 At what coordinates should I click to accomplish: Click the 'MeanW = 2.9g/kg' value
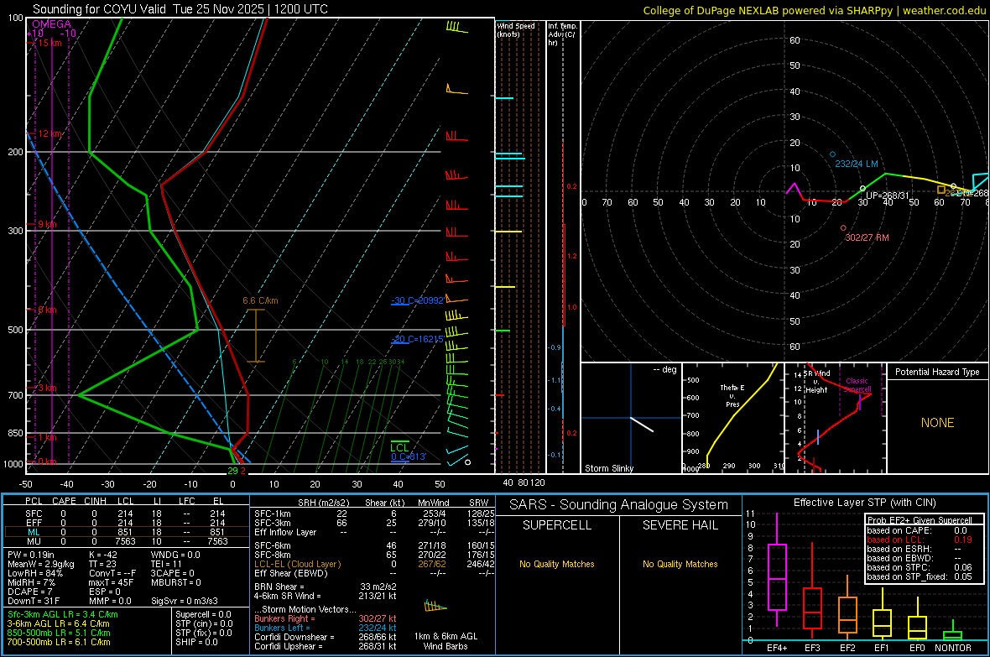pos(41,564)
